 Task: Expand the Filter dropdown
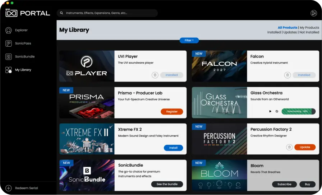point(189,41)
